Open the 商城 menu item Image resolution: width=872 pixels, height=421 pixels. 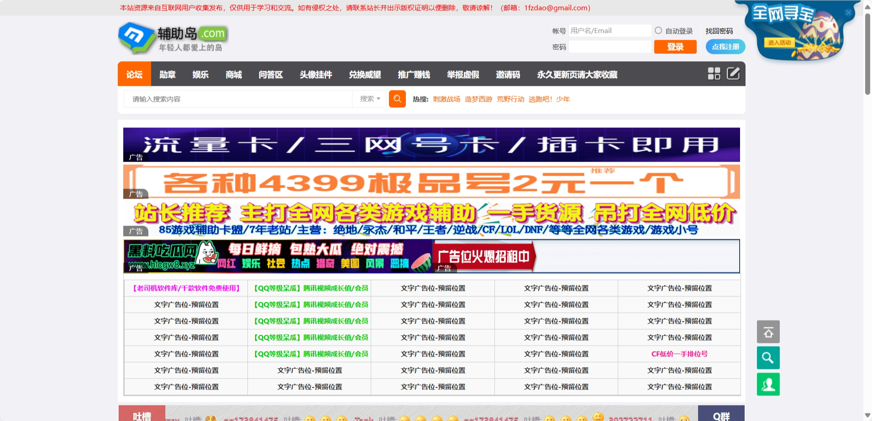(x=233, y=74)
